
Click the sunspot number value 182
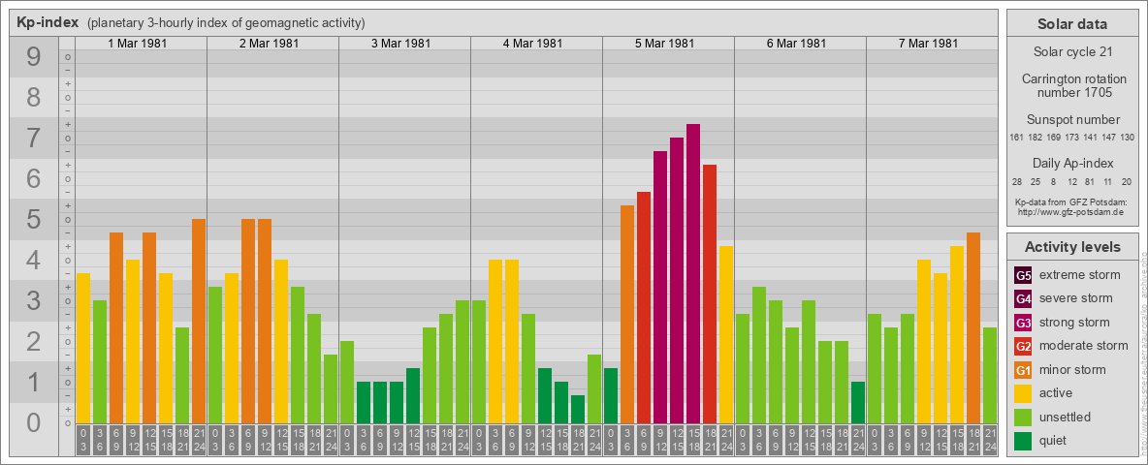coord(1035,138)
